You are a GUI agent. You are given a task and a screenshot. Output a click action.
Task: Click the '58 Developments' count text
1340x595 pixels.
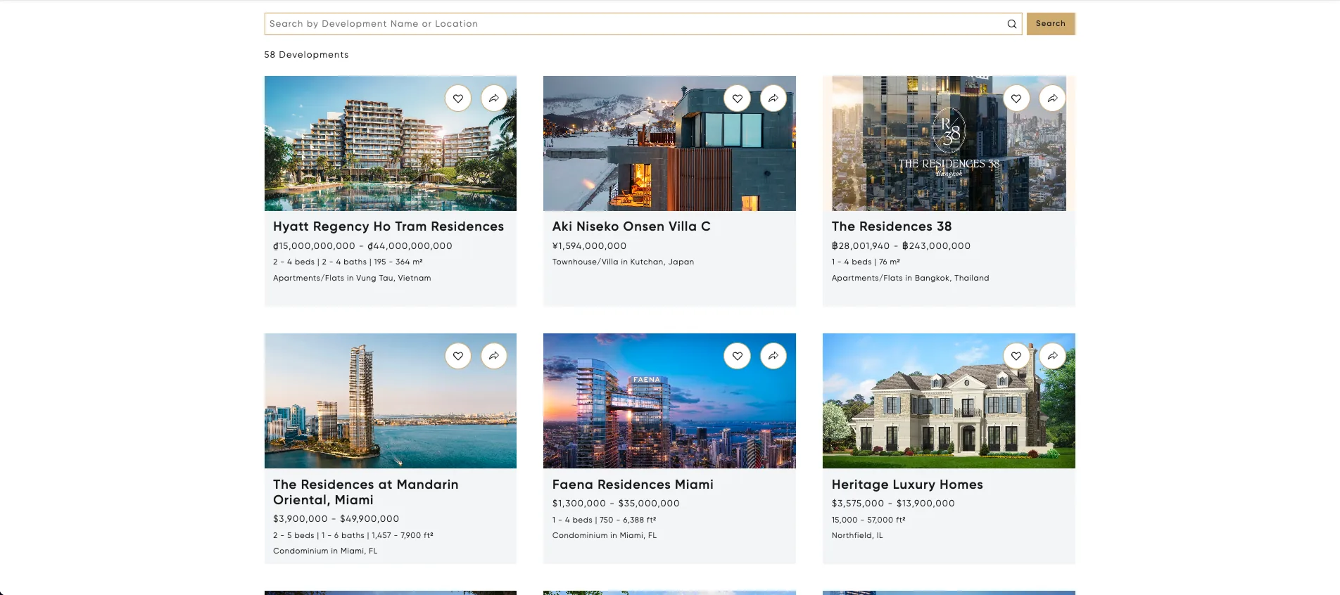tap(306, 55)
